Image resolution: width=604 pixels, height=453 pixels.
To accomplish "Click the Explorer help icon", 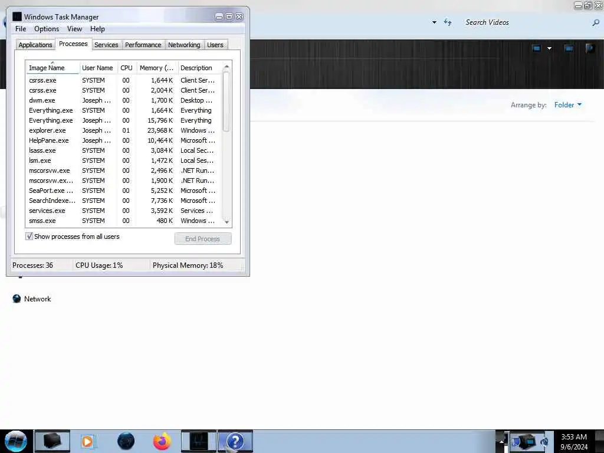I will pyautogui.click(x=590, y=48).
